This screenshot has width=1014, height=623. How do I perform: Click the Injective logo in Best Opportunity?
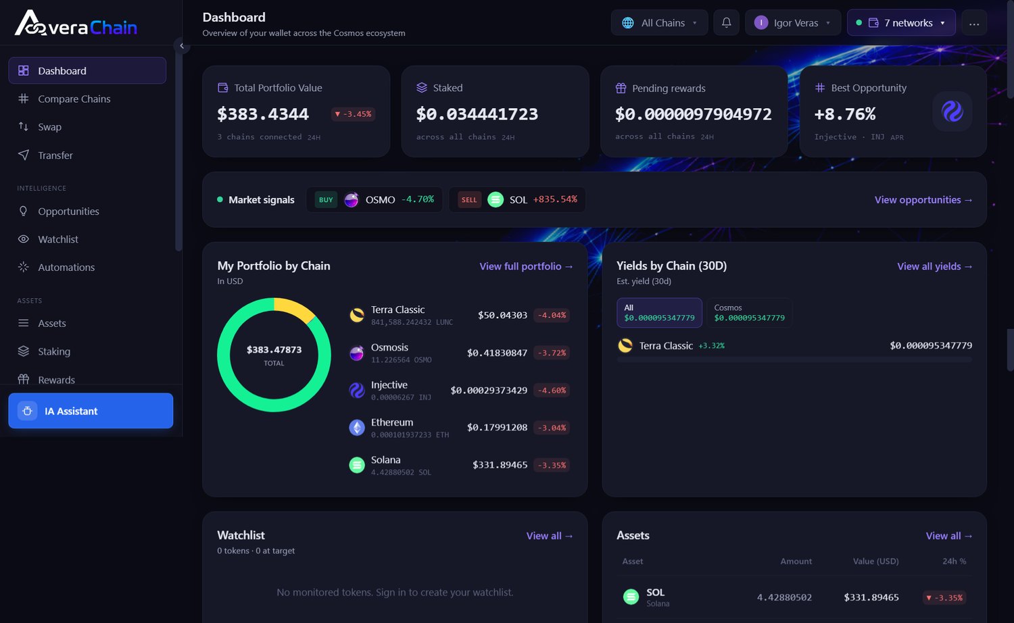(952, 111)
